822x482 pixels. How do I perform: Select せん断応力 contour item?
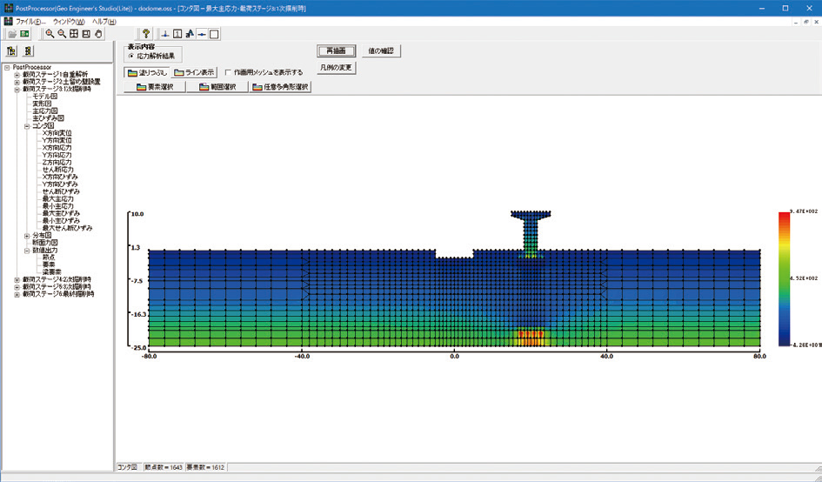pos(57,170)
